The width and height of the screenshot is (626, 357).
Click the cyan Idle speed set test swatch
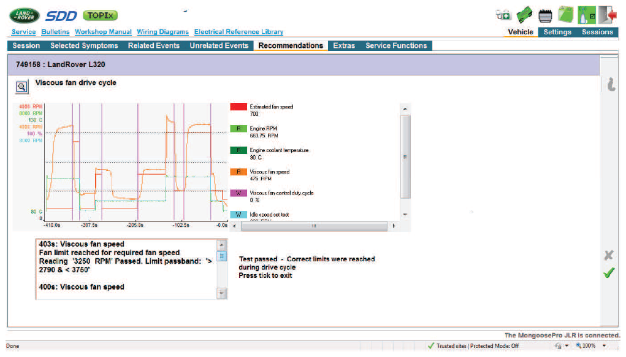click(x=239, y=215)
